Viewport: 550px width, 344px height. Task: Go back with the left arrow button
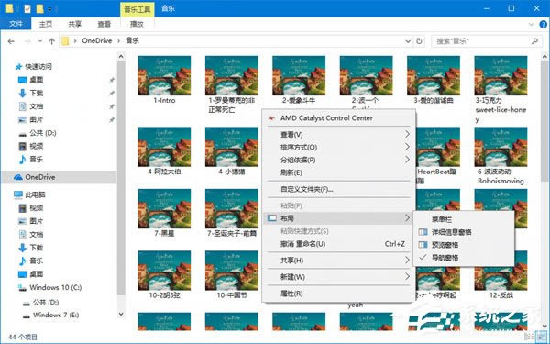pos(11,41)
